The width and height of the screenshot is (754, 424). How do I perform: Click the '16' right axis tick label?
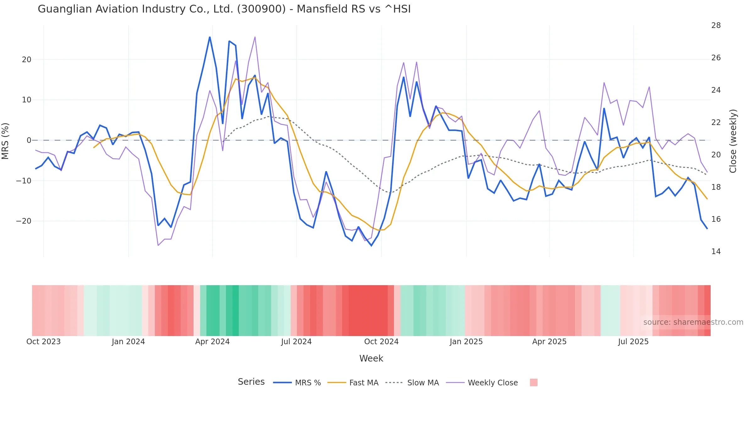tap(716, 219)
